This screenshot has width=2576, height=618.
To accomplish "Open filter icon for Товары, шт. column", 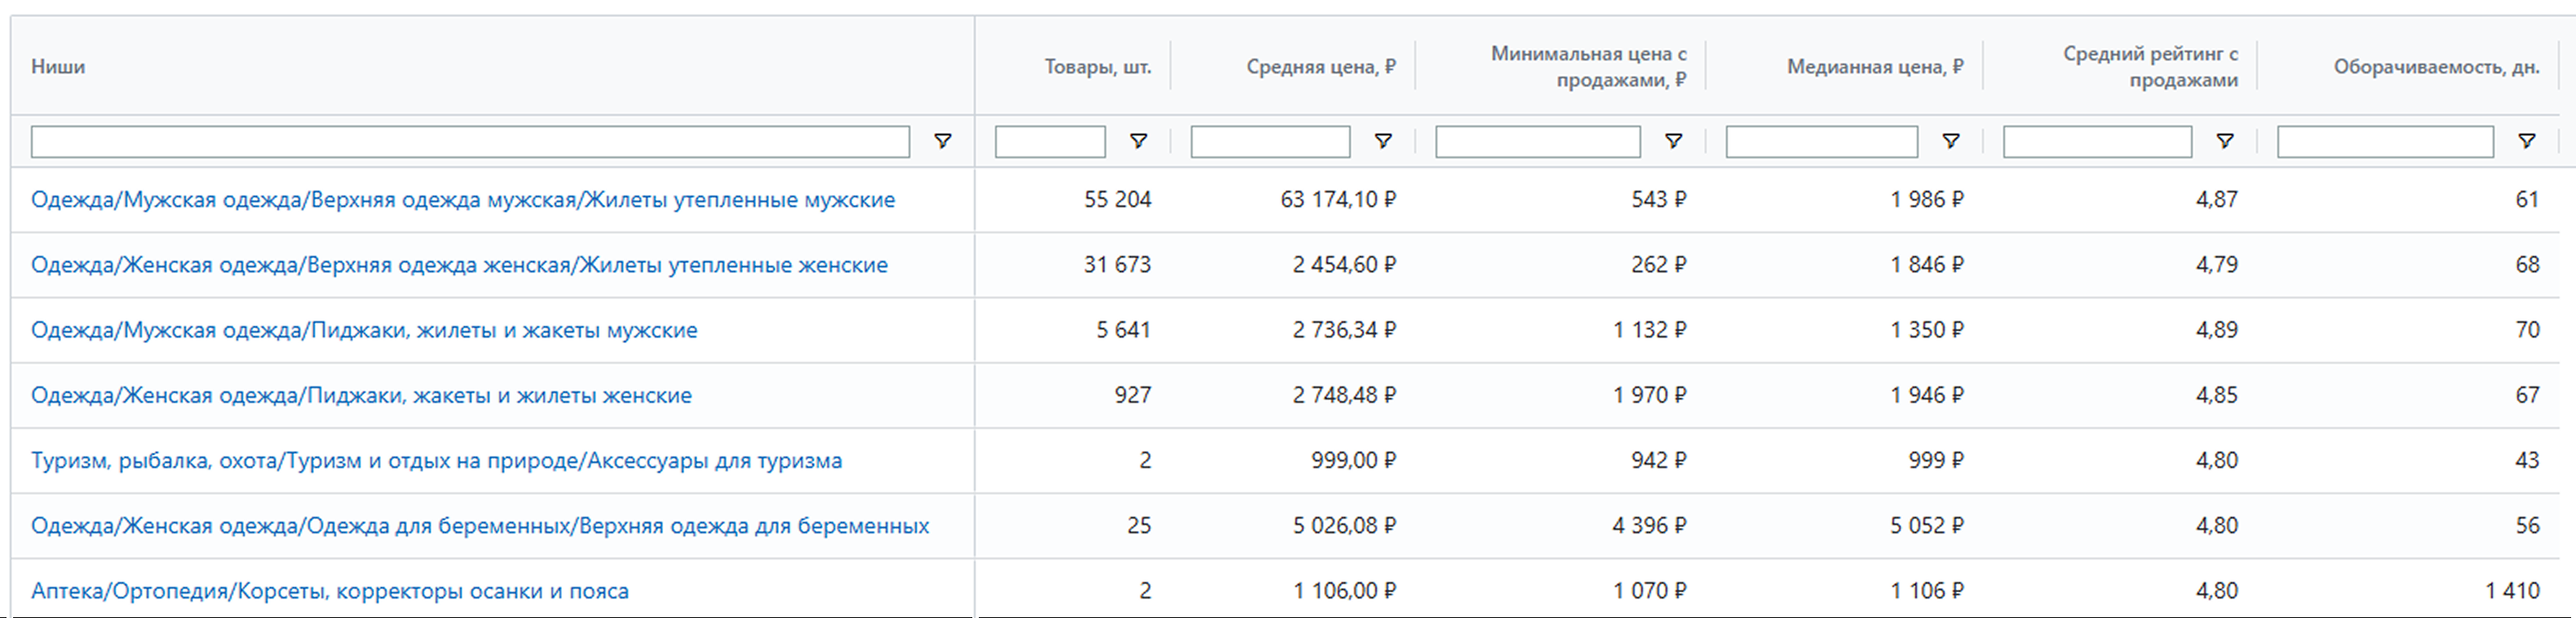I will (x=1138, y=141).
